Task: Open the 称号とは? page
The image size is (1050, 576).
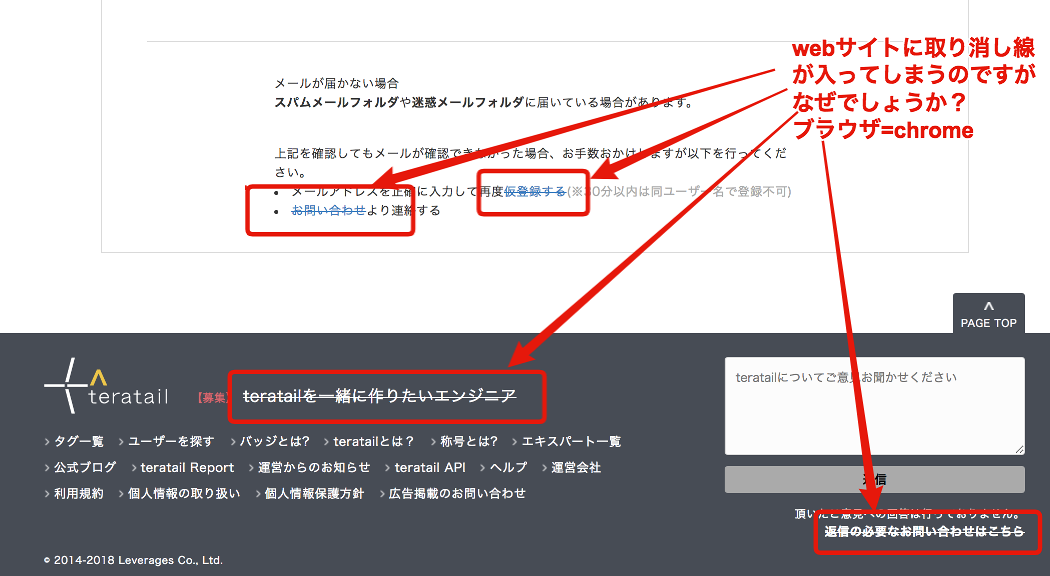Action: [468, 441]
